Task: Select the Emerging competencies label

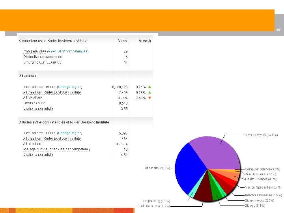Action: coord(42,62)
